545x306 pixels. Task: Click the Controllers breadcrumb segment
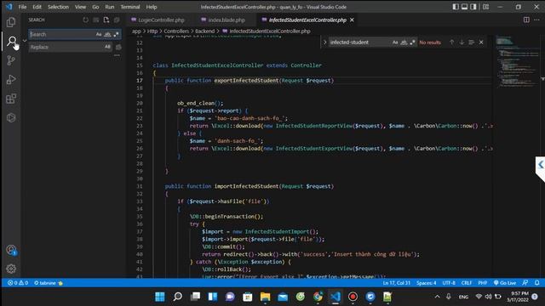click(x=176, y=31)
